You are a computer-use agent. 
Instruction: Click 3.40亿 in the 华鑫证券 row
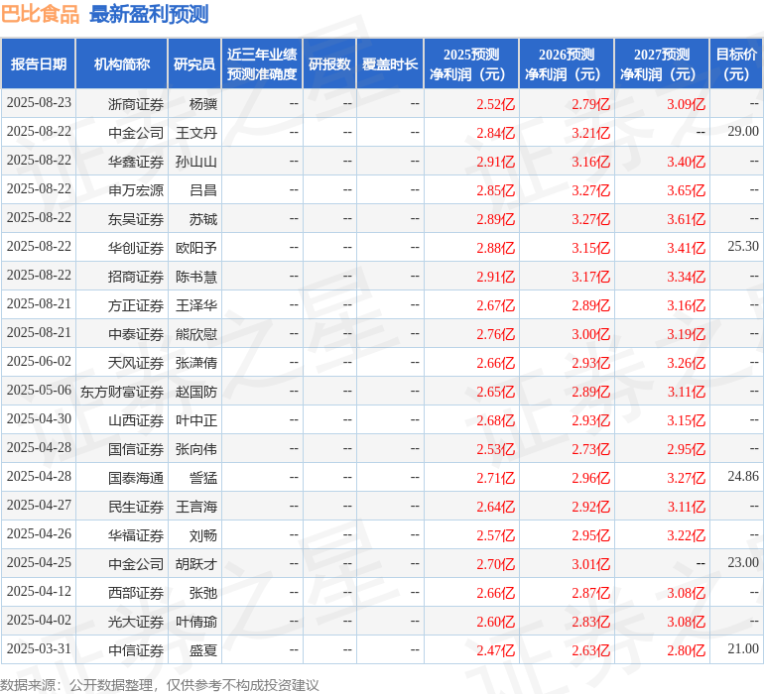(686, 162)
